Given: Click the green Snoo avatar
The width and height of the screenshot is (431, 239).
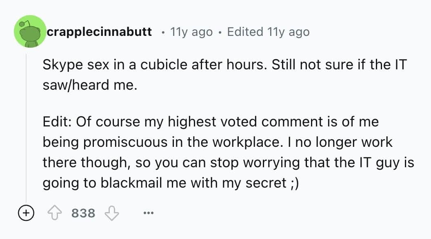Looking at the screenshot, I should [30, 32].
